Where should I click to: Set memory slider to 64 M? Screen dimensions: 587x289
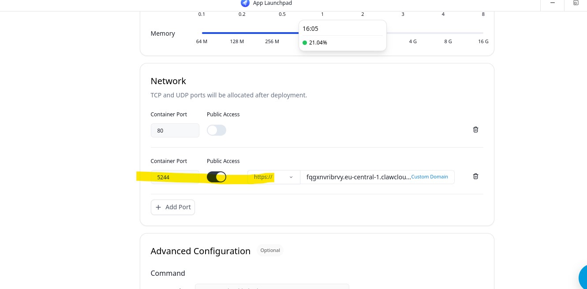202,33
